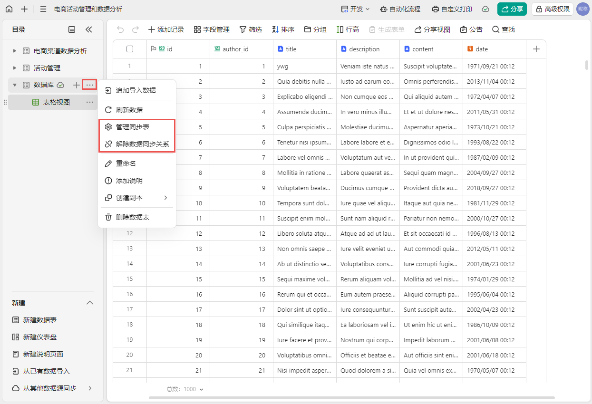This screenshot has height=404, width=592.
Task: Expand the 活动管理 tree node
Action: pyautogui.click(x=15, y=68)
